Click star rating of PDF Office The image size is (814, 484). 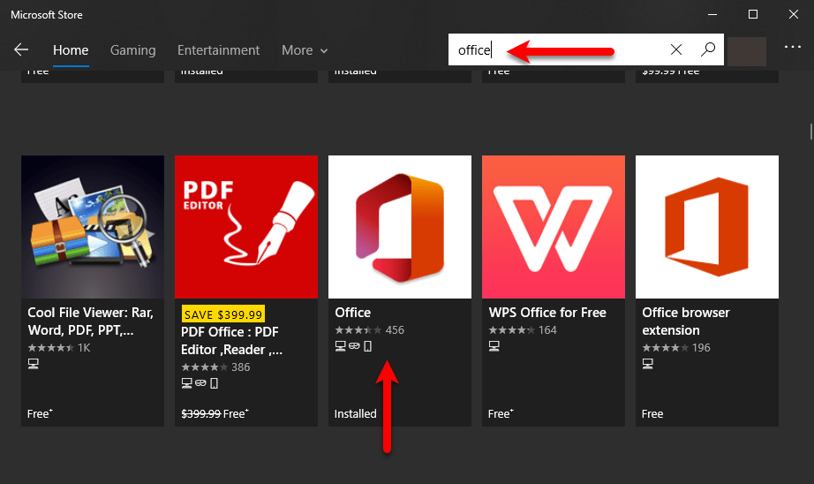tap(205, 367)
